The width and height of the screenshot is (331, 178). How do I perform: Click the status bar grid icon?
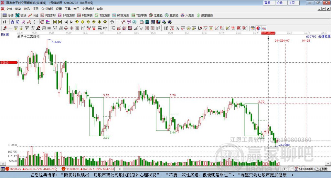[x=3, y=169]
